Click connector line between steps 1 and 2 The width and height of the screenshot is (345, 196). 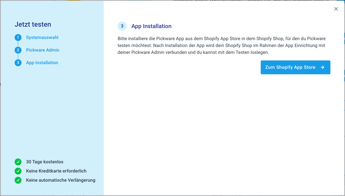pyautogui.click(x=18, y=44)
